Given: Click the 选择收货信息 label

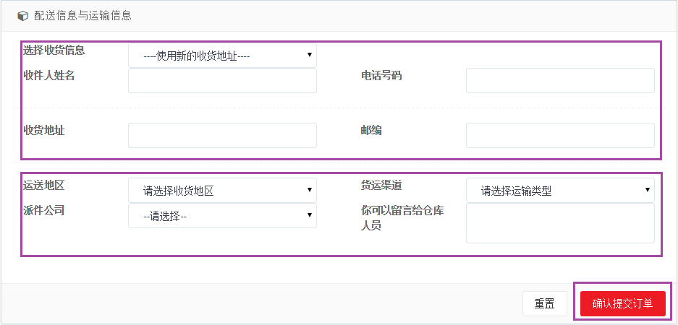Looking at the screenshot, I should pyautogui.click(x=54, y=51).
